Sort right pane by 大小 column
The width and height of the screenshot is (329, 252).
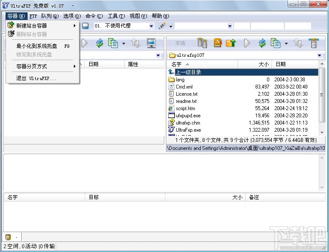pyautogui.click(x=255, y=64)
